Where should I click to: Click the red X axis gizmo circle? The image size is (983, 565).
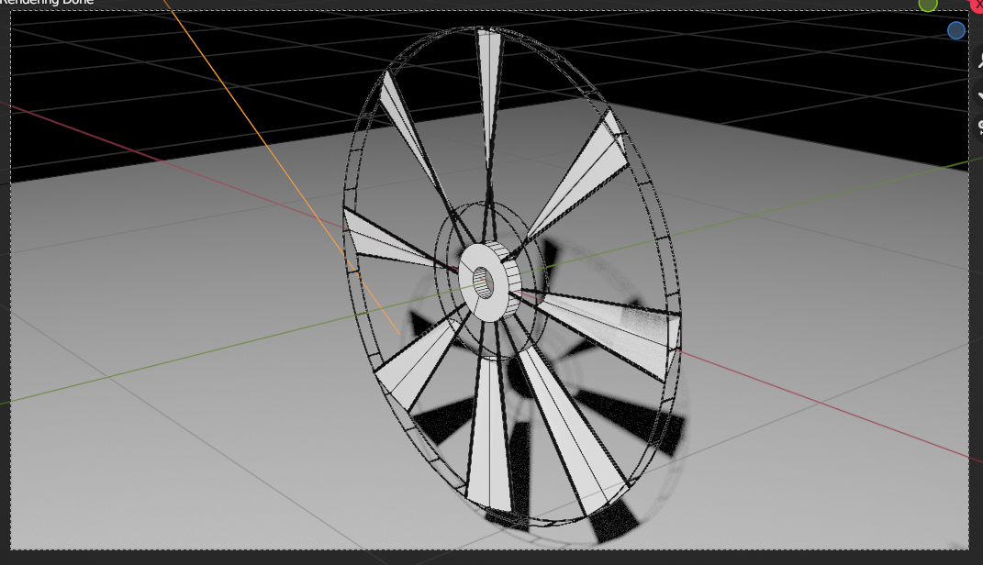coord(977,4)
